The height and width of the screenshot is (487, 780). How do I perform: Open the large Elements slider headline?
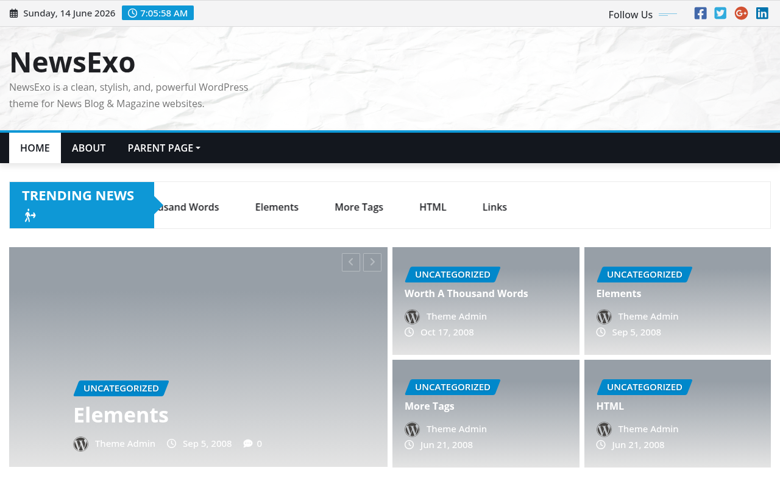coord(121,415)
